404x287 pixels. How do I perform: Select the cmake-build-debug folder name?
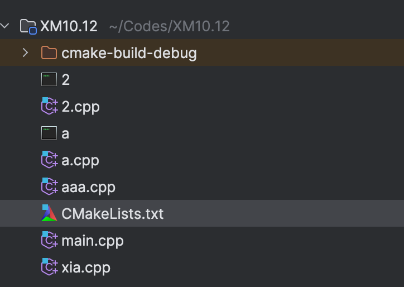click(129, 53)
